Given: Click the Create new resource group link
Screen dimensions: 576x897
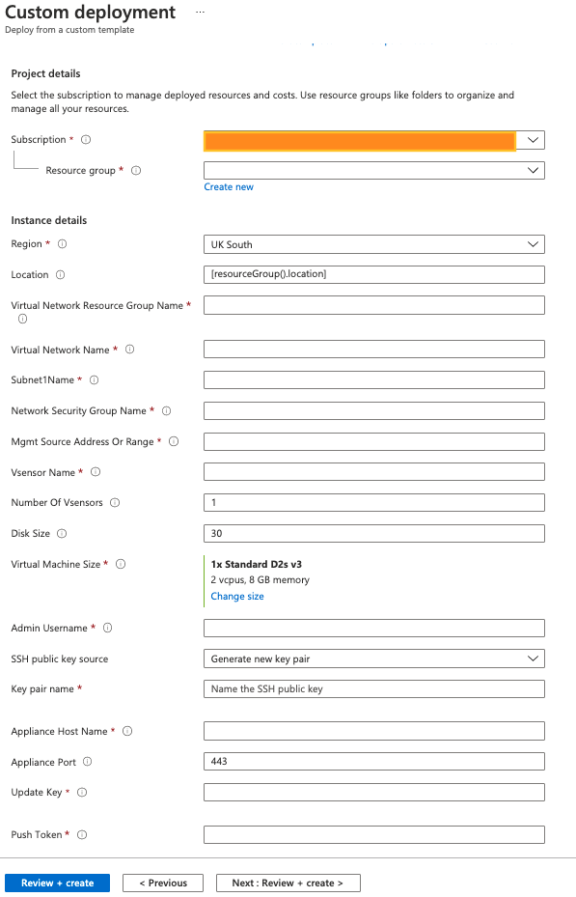Looking at the screenshot, I should tap(229, 187).
